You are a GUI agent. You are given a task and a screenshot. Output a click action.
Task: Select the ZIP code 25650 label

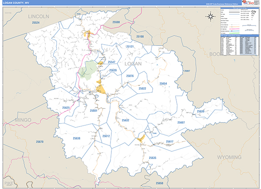coord(160,183)
